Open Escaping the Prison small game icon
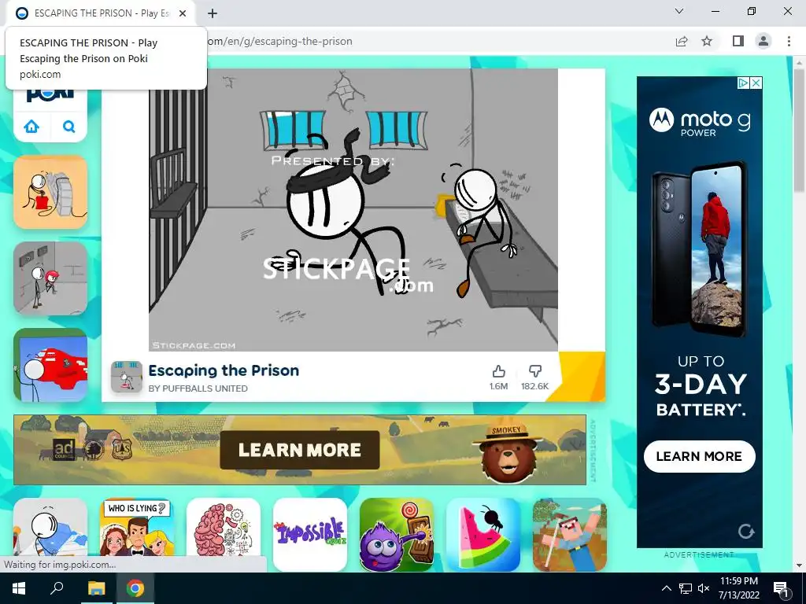Image resolution: width=806 pixels, height=604 pixels. pos(127,377)
